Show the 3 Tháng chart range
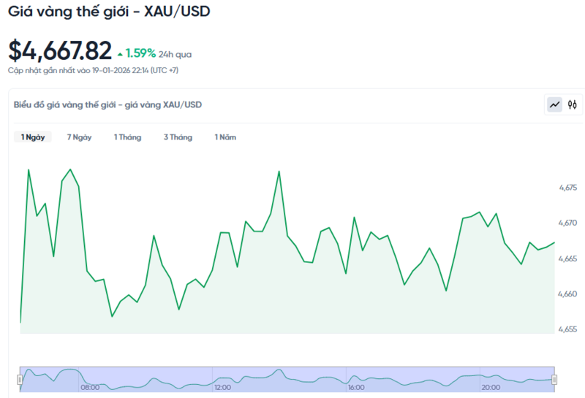 tap(178, 137)
